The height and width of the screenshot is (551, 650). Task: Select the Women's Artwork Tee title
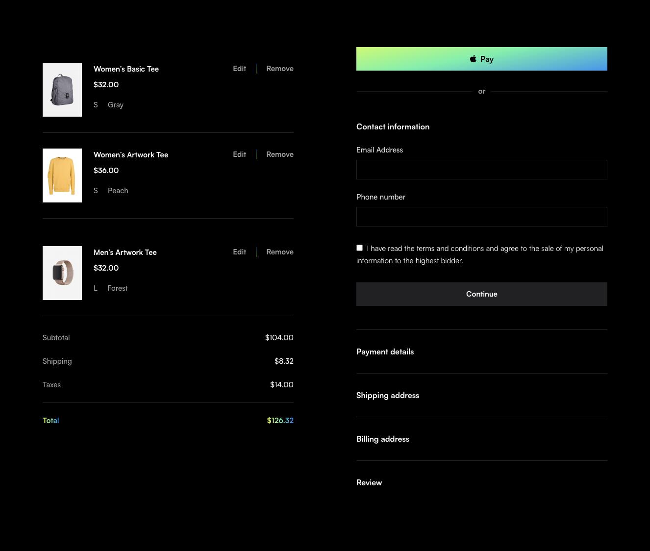click(x=131, y=155)
